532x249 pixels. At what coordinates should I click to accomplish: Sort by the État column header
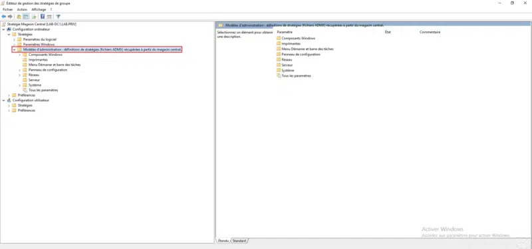[388, 32]
